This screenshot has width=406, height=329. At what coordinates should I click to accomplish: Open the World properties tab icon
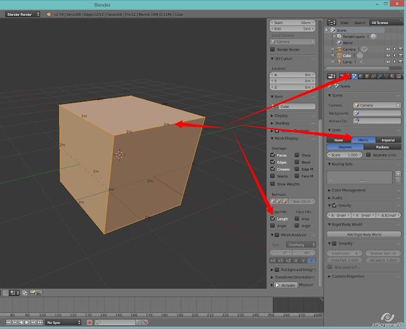[361, 76]
